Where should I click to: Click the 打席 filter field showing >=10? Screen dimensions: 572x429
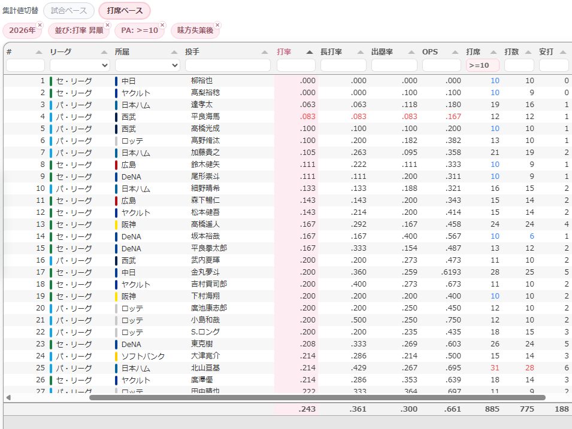point(483,65)
